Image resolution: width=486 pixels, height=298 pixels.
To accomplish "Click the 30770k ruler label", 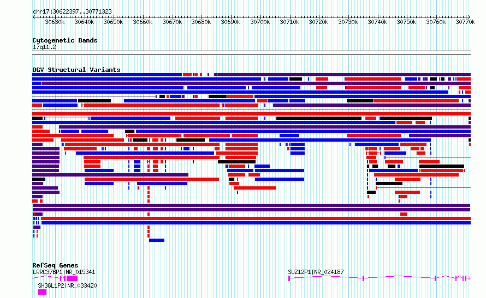I will pyautogui.click(x=465, y=22).
